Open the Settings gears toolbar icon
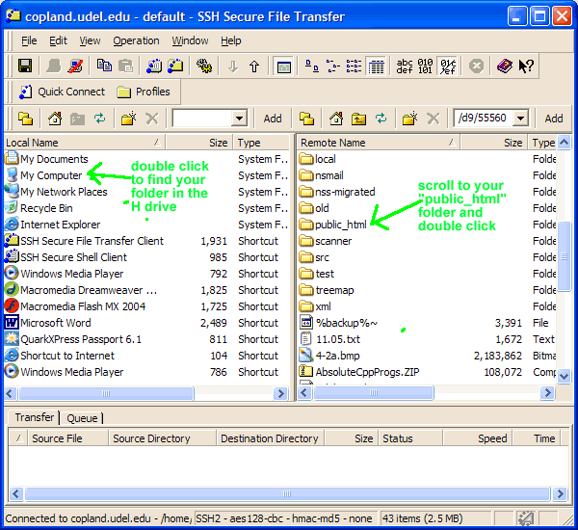Image resolution: width=578 pixels, height=530 pixels. point(204,66)
